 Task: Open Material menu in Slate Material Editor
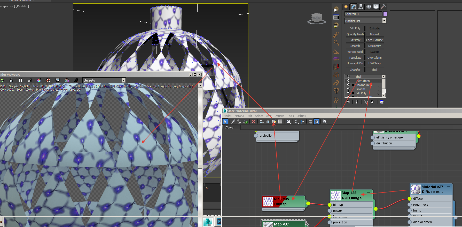click(239, 116)
